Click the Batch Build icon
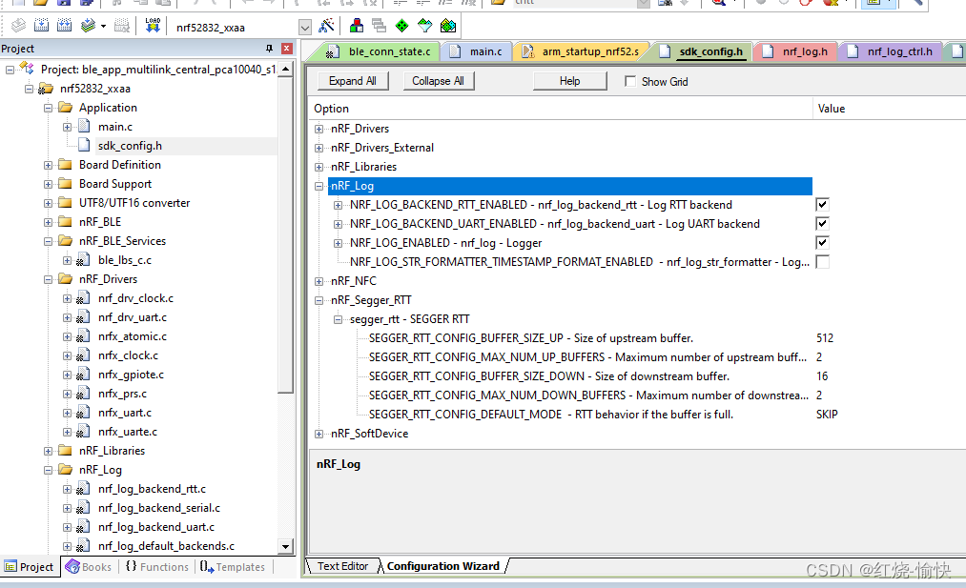 [88, 25]
